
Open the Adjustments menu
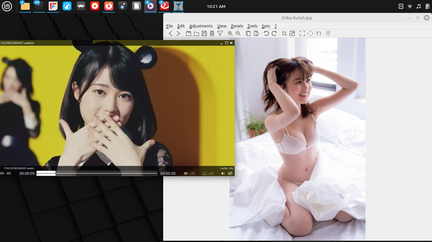pos(201,26)
